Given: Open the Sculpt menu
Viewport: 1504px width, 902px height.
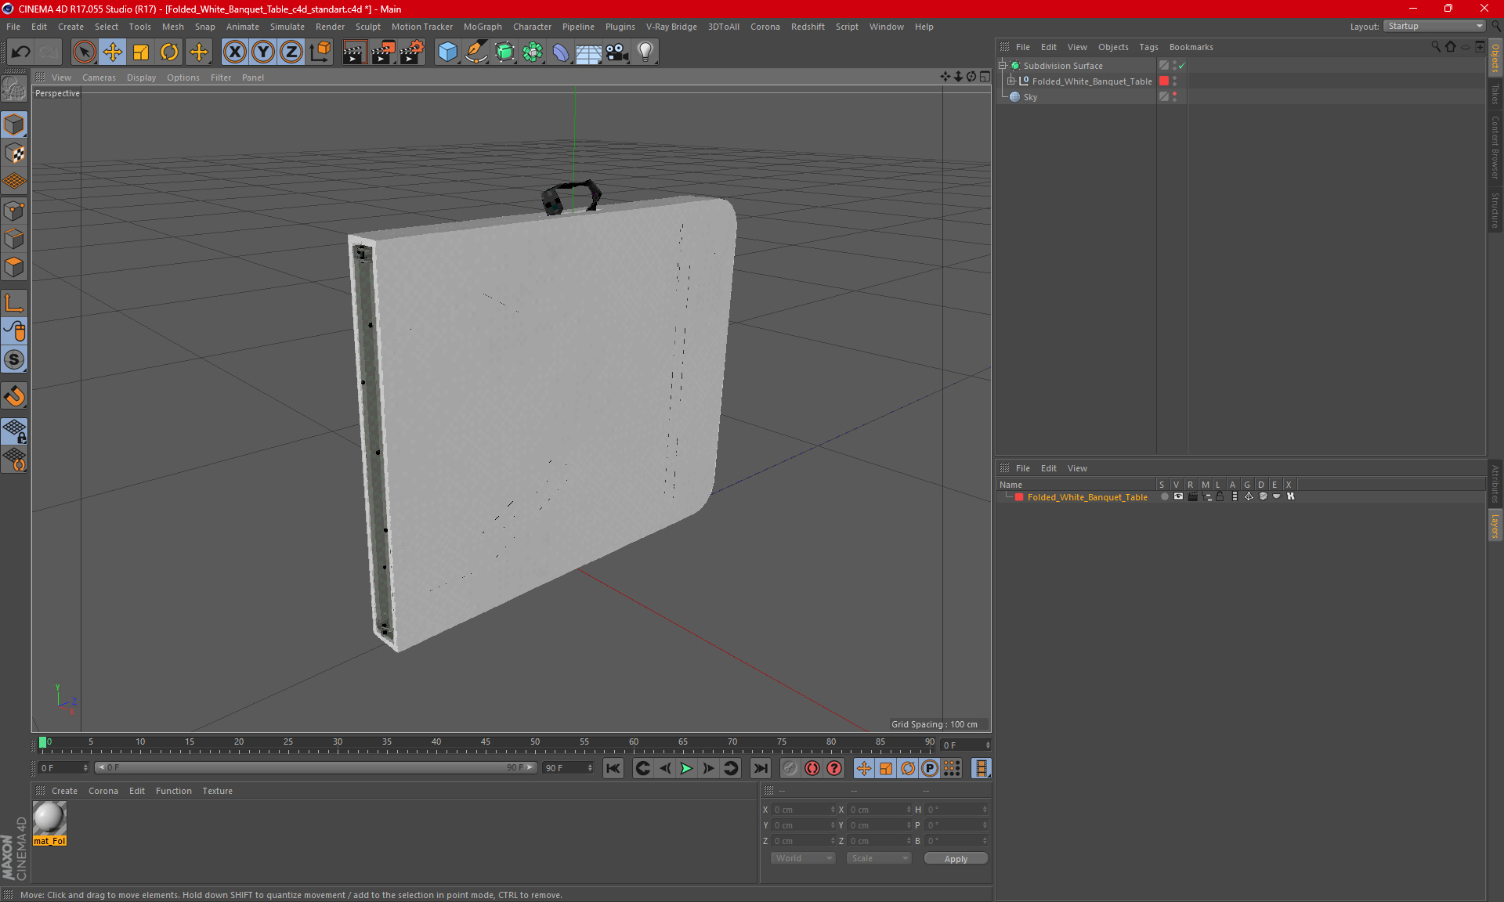Looking at the screenshot, I should 367,27.
